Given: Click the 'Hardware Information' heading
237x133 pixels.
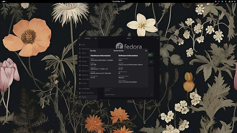Looking at the screenshot, I should (101, 56).
